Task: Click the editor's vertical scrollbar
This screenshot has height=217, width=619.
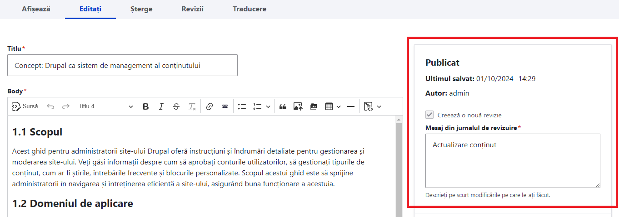Action: [x=399, y=168]
